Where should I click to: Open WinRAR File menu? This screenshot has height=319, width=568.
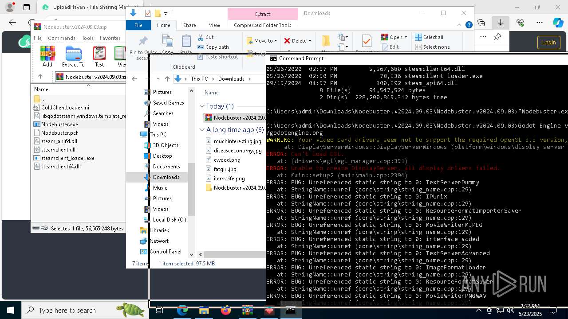click(38, 38)
